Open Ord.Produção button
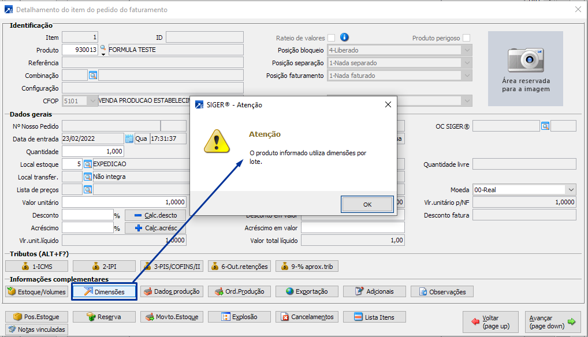Screen dimensions: 588x337 tap(239, 291)
